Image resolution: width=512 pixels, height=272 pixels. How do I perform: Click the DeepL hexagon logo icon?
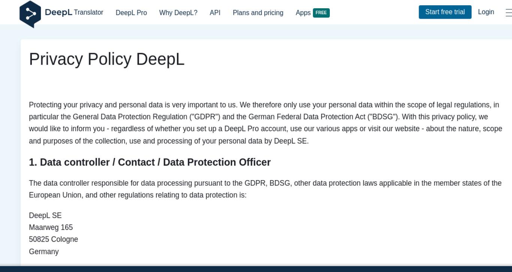pyautogui.click(x=30, y=14)
